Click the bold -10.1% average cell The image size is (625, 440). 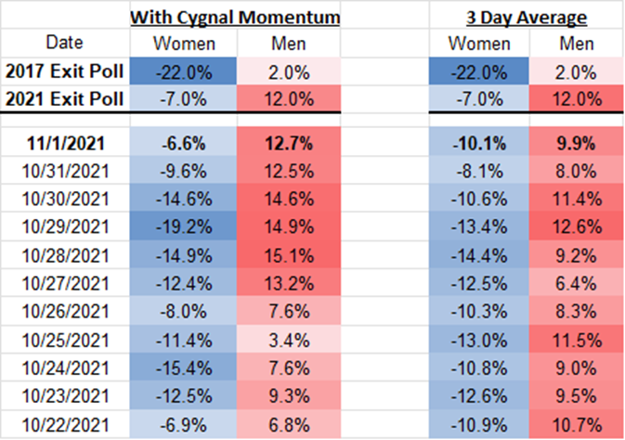click(x=478, y=142)
